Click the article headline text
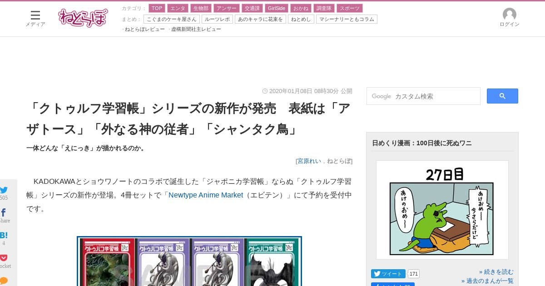The height and width of the screenshot is (286, 545). point(188,119)
